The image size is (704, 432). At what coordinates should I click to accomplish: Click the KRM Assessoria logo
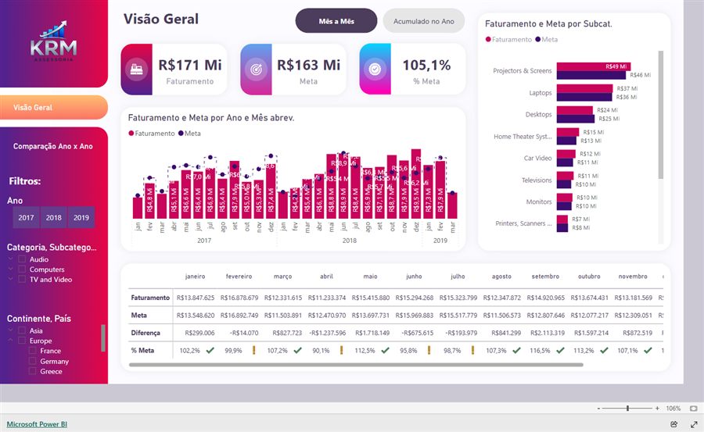pyautogui.click(x=54, y=41)
